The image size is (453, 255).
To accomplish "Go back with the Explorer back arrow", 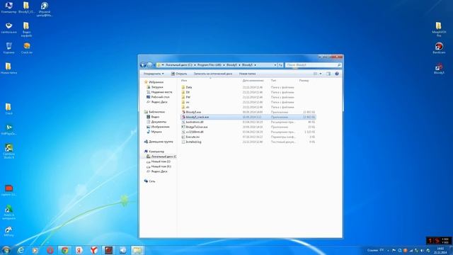I will pos(143,65).
